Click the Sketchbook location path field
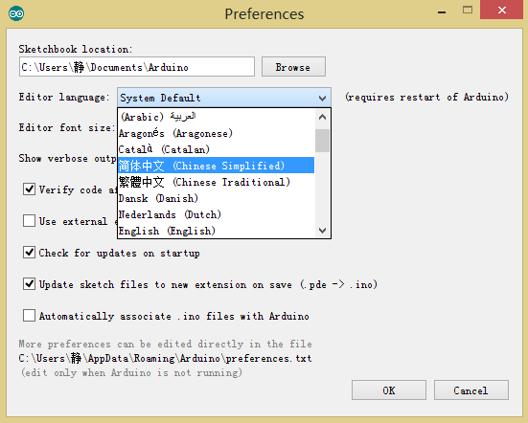The image size is (528, 423). (137, 67)
